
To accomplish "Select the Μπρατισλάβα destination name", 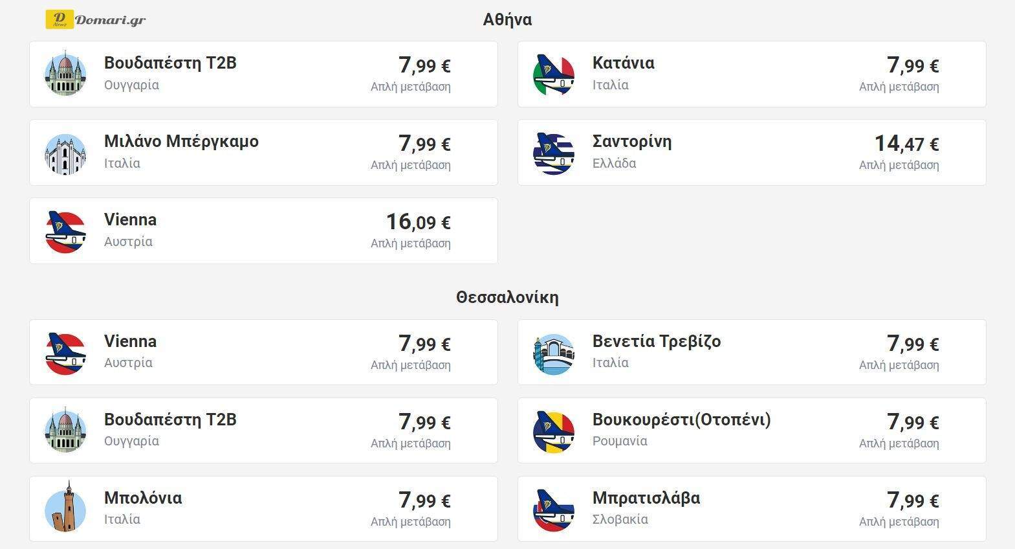I will [646, 498].
